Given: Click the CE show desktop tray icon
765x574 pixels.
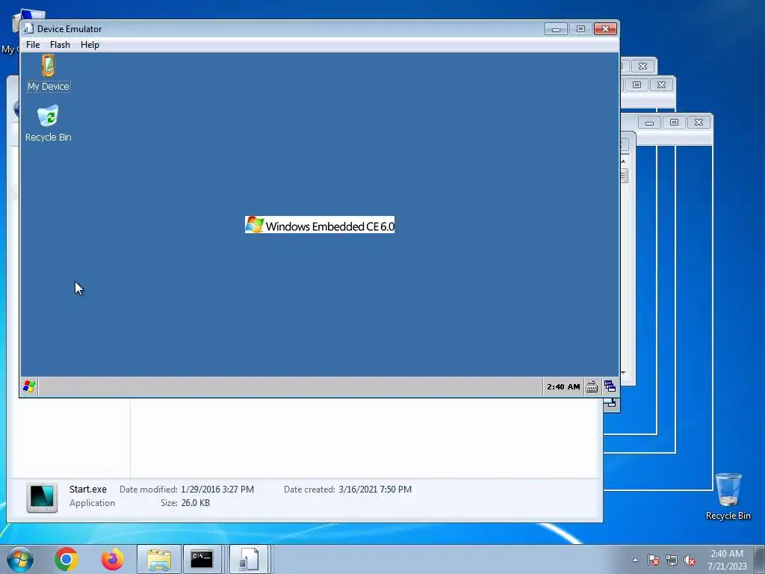Looking at the screenshot, I should tap(610, 386).
